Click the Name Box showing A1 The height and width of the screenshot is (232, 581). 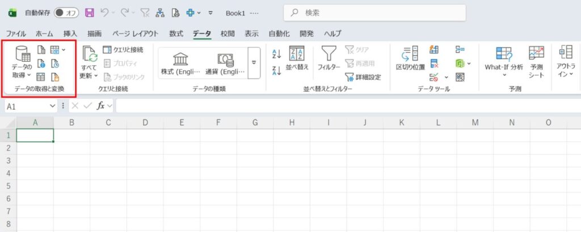tap(26, 106)
